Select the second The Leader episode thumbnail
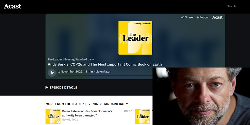The height and width of the screenshot is (125, 250). [x=143, y=116]
